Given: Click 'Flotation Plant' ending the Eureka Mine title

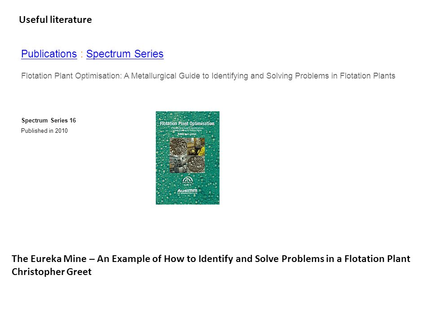Looking at the screenshot, I should (377, 259).
